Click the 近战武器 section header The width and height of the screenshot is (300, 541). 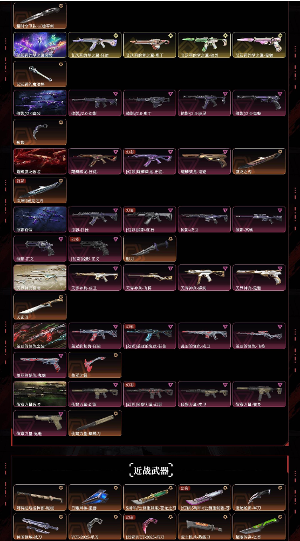point(151,470)
